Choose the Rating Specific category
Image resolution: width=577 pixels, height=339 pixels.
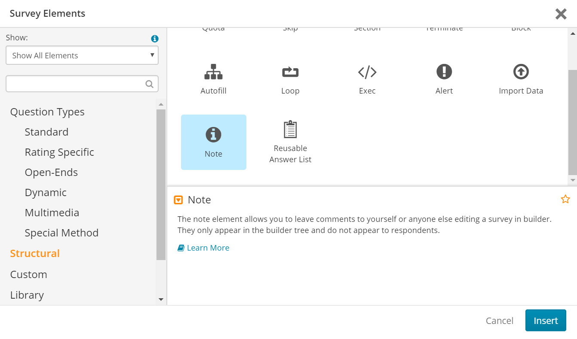(59, 152)
